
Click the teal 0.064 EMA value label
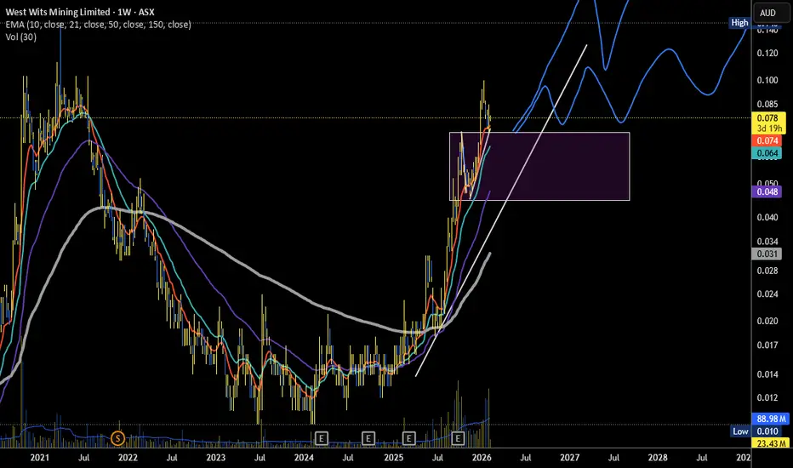pos(767,153)
